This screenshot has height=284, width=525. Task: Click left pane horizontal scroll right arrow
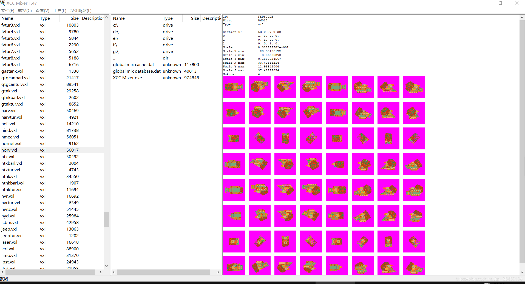click(101, 272)
